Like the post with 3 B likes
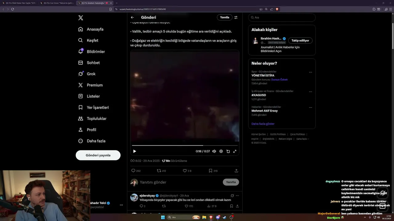This screenshot has width=394, height=221. pyautogui.click(x=187, y=171)
